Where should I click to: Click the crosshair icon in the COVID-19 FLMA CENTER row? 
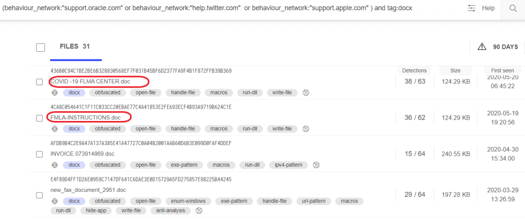[x=54, y=93]
